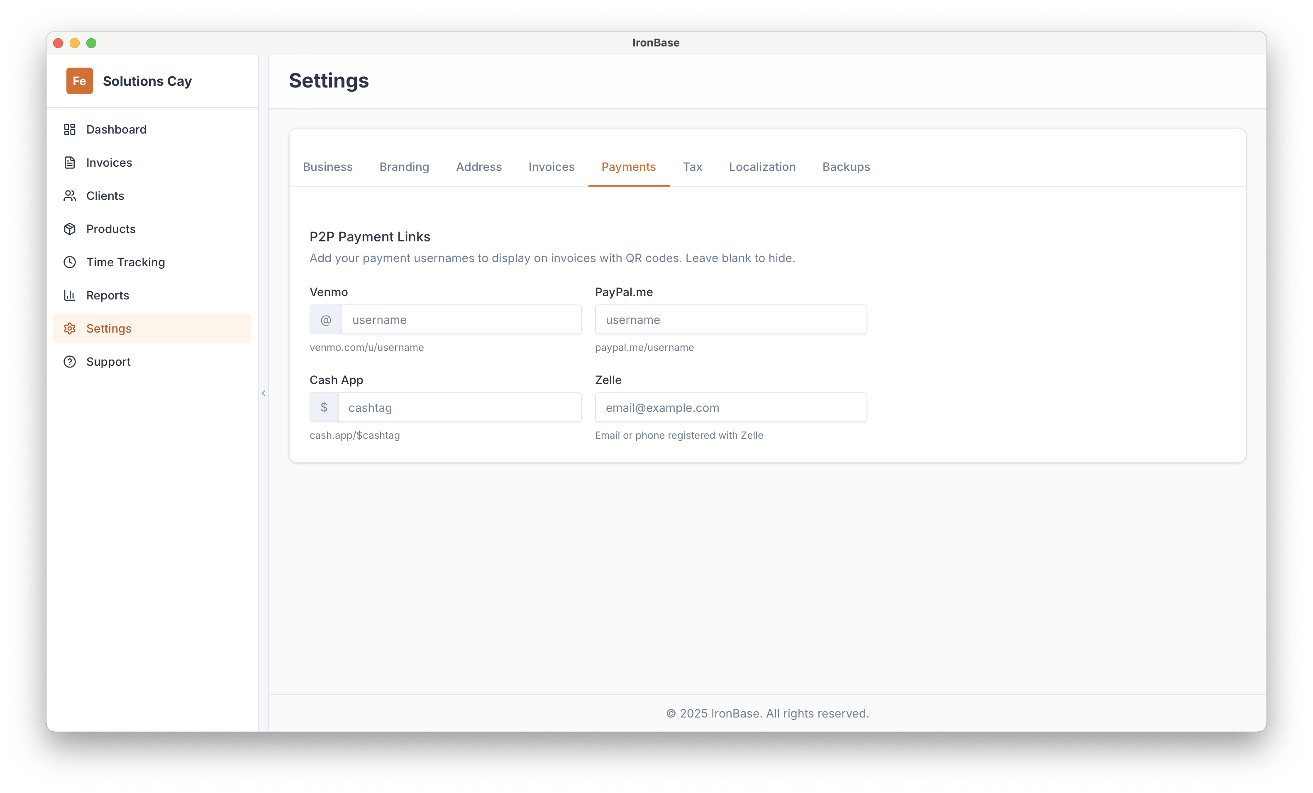Viewport: 1313px width, 793px height.
Task: Select the Address tab
Action: point(478,167)
